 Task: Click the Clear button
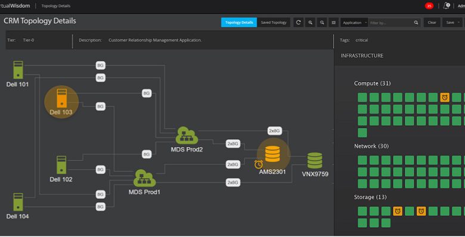coord(432,23)
